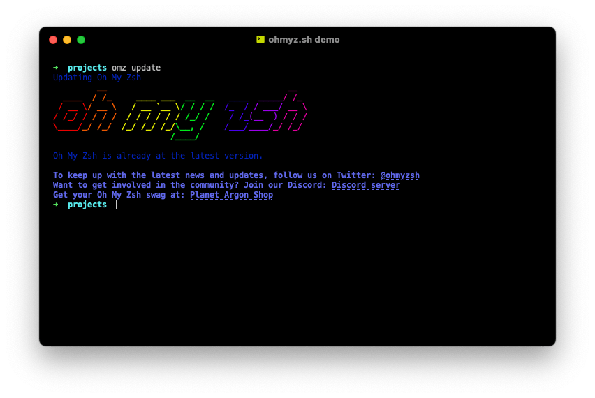This screenshot has height=398, width=595.
Task: Open the @ohmyzsh Twitter link
Action: coord(400,175)
